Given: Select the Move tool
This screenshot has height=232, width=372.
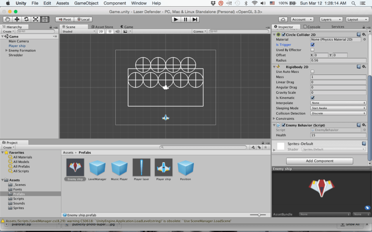Looking at the screenshot, I should coord(17,20).
